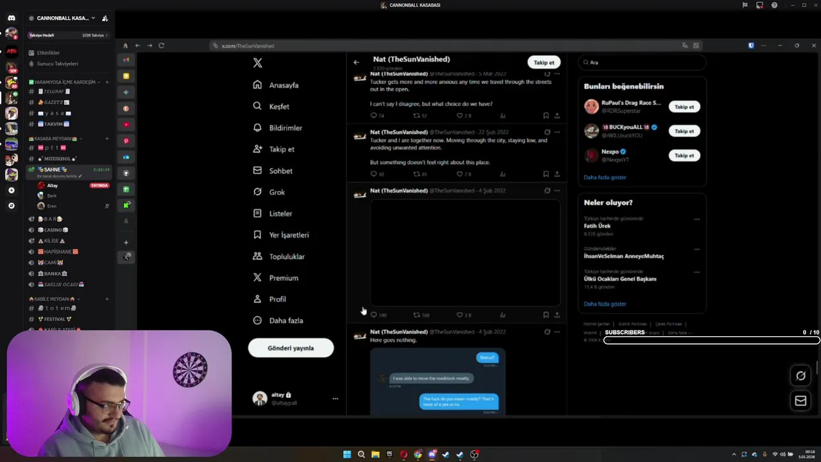This screenshot has width=821, height=462.
Task: Reply to the 22 Şub 2022 tweet
Action: click(373, 174)
